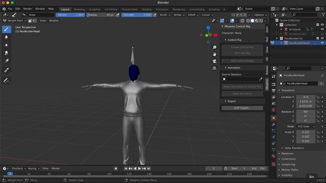Open the File menu
The height and width of the screenshot is (183, 326).
pyautogui.click(x=10, y=9)
